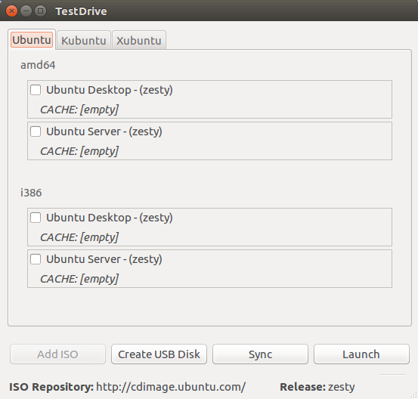Click CACHE: [empty] under i386 Ubuntu Desktop
The image size is (418, 399).
click(79, 237)
